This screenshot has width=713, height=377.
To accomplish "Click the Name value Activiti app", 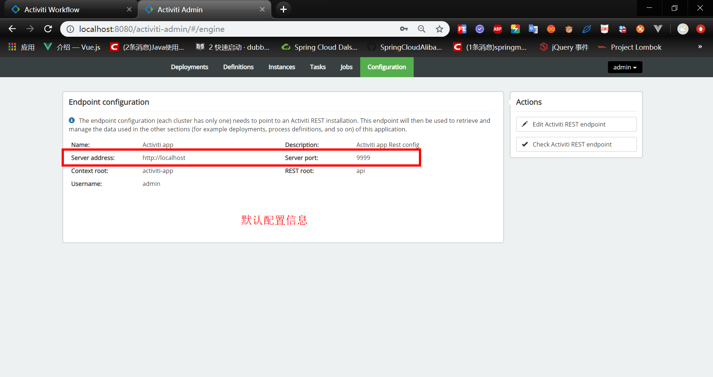I will click(x=158, y=145).
